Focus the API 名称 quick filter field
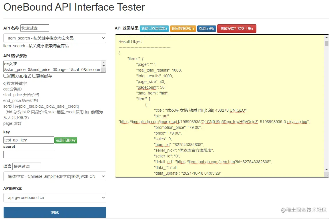The height and width of the screenshot is (219, 333). (x=35, y=28)
